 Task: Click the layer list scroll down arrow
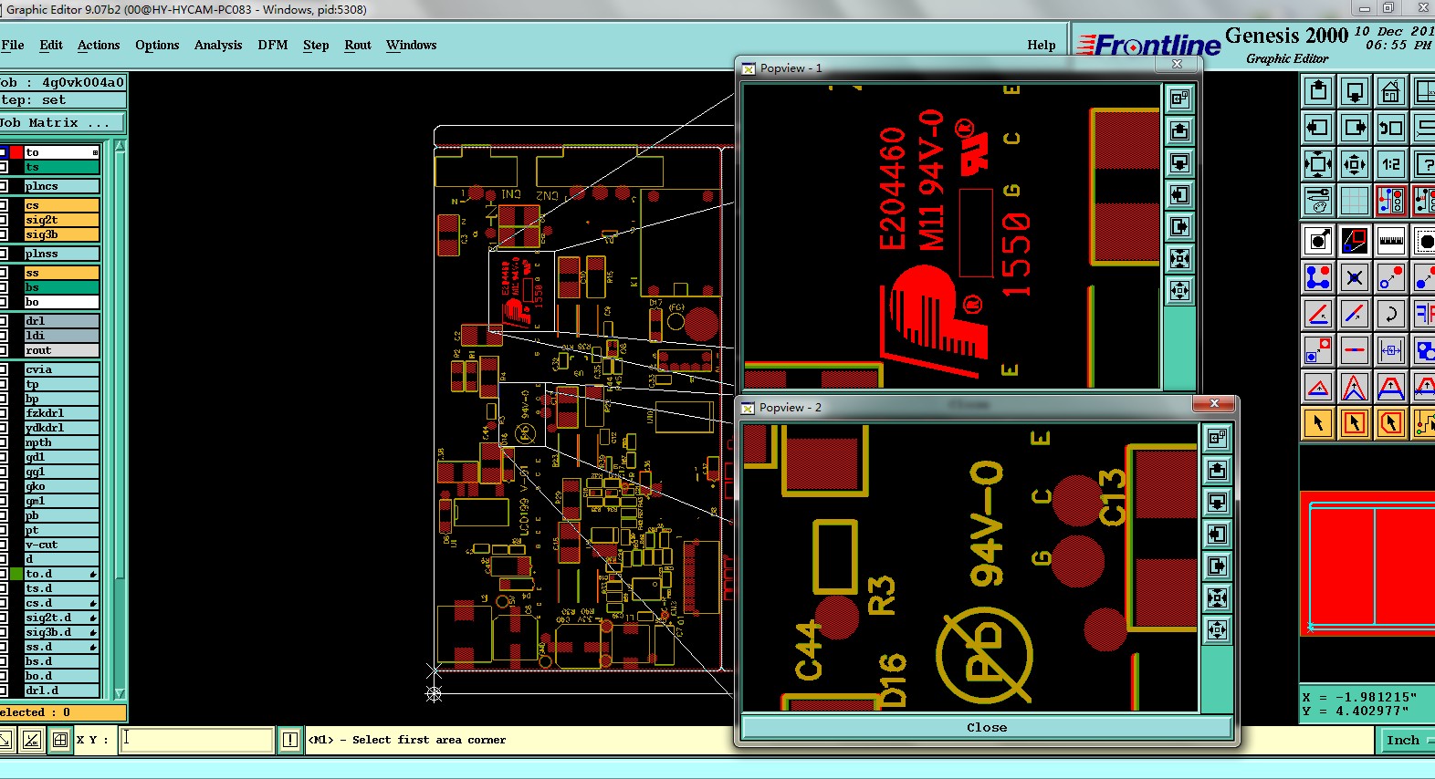tap(120, 694)
